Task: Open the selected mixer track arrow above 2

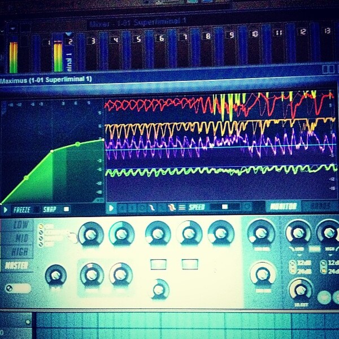Action: 68,34
